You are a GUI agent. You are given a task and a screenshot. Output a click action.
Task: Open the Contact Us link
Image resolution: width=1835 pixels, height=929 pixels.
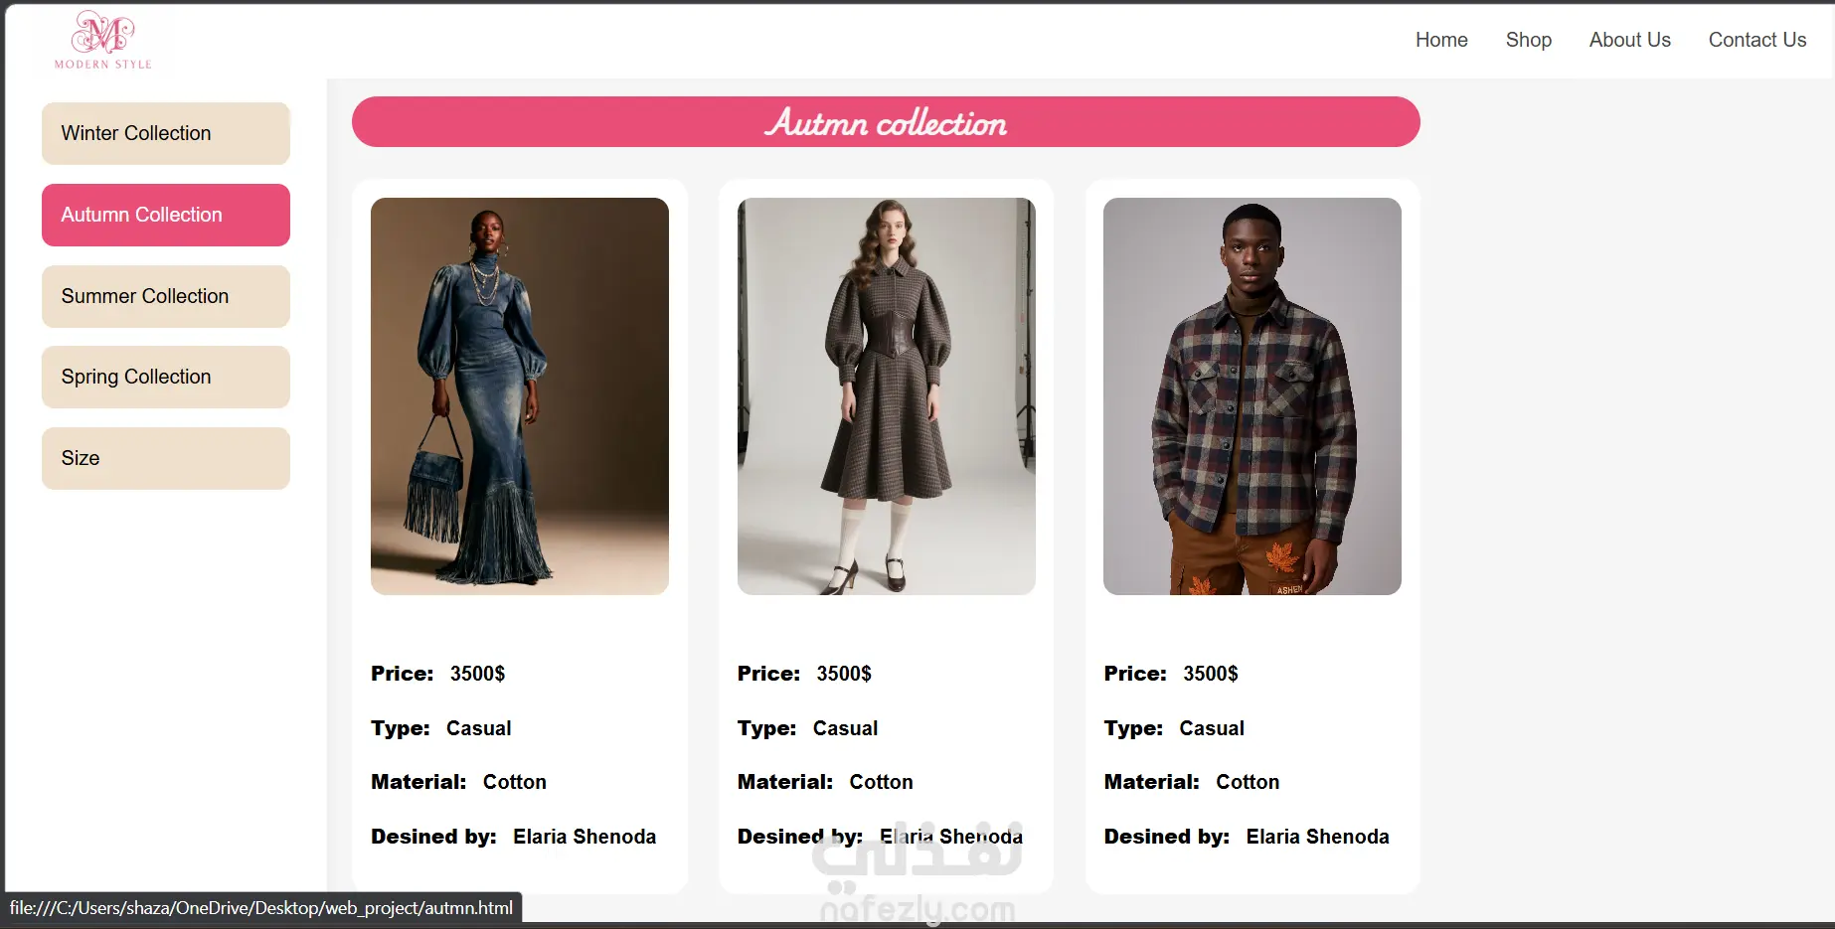click(x=1756, y=40)
